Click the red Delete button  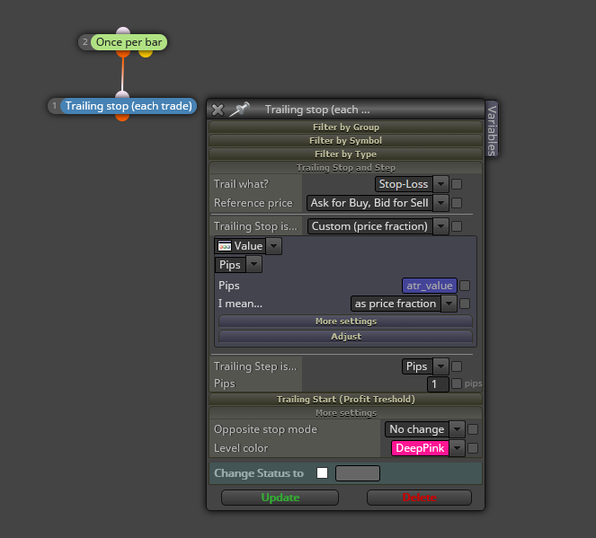click(x=419, y=498)
